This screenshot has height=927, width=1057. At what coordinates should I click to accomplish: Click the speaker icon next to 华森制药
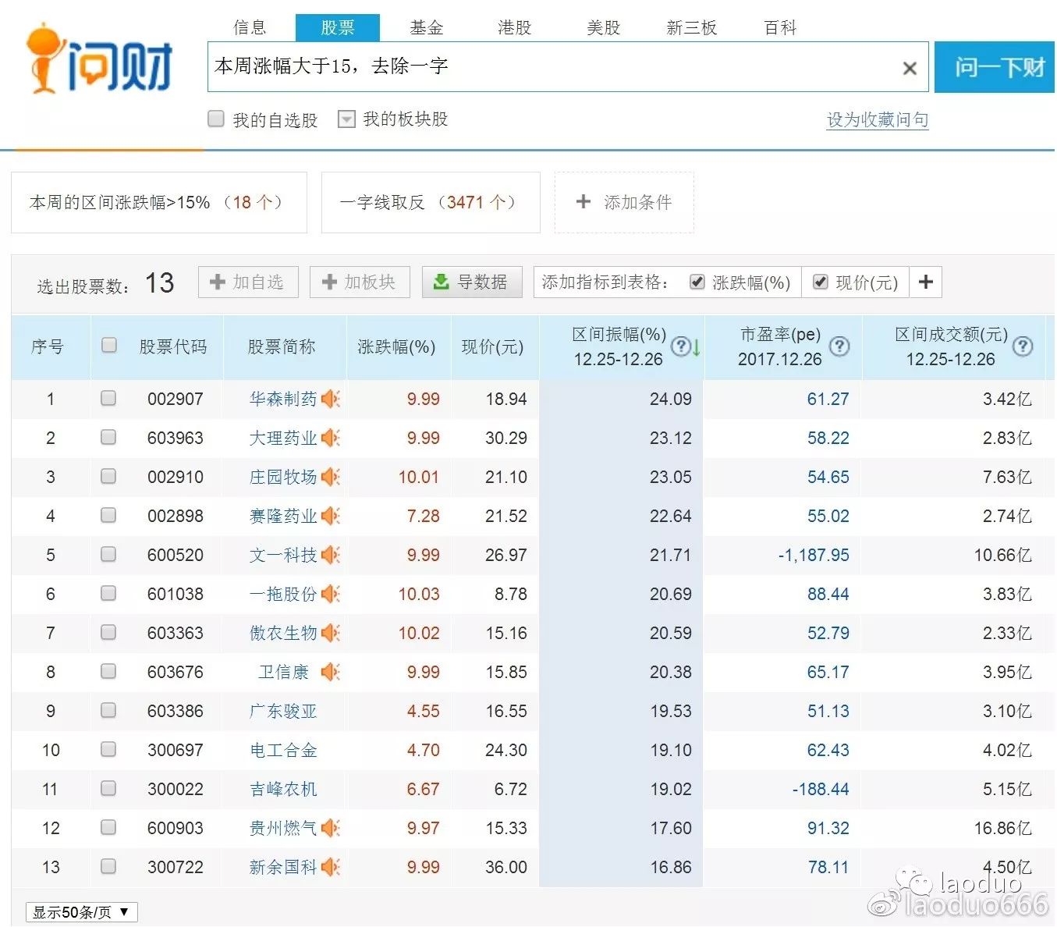331,399
